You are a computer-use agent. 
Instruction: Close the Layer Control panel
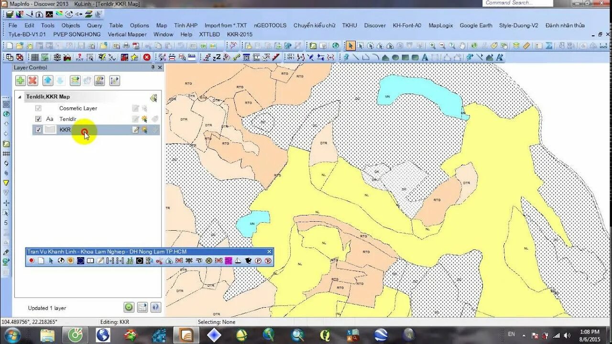click(160, 67)
